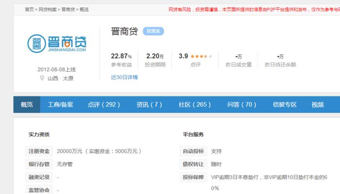340x194 pixels.
Task: Click the 支持 auto-bid value
Action: (216, 151)
